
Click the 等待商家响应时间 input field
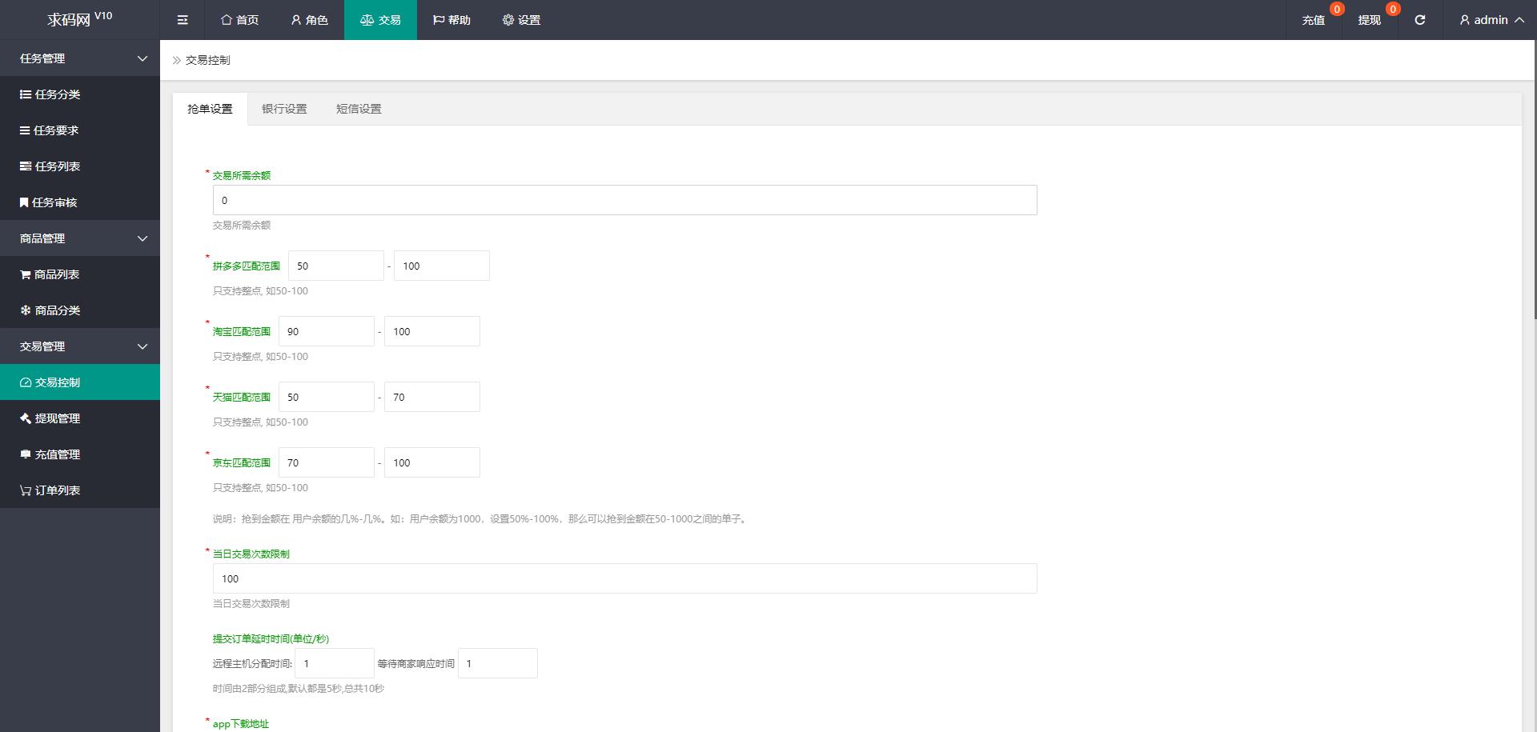coord(498,663)
